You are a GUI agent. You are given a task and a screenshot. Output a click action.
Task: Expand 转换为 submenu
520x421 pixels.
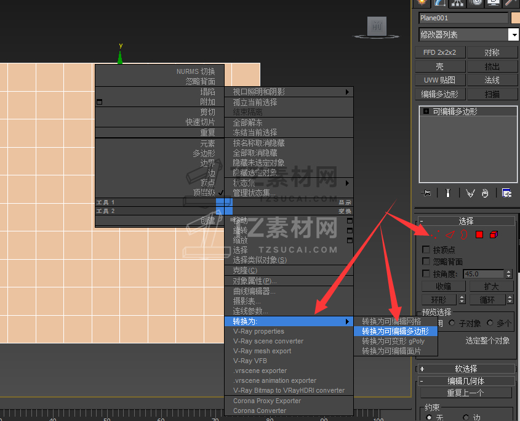289,321
